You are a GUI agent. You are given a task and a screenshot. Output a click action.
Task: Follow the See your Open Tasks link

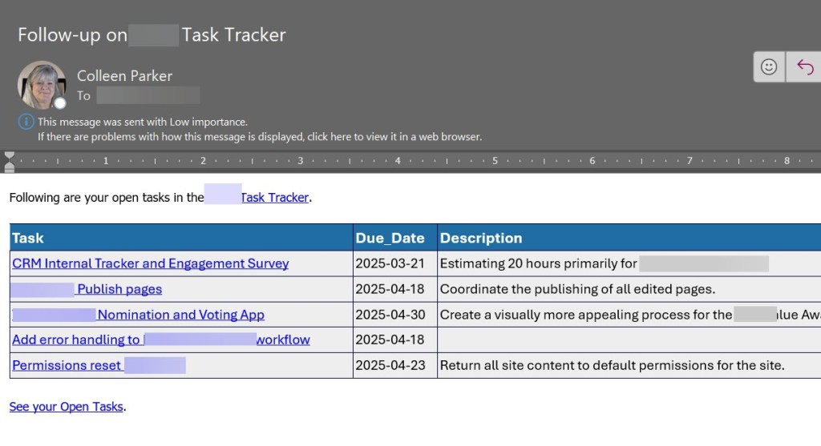[66, 407]
